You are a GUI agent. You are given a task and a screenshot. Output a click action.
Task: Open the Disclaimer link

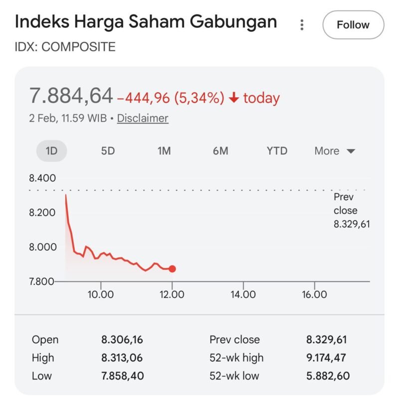pos(143,118)
